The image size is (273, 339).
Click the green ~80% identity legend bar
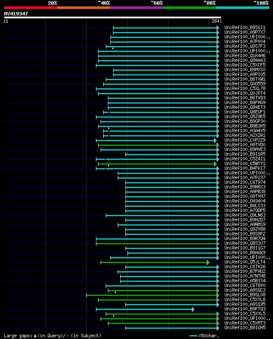point(189,8)
